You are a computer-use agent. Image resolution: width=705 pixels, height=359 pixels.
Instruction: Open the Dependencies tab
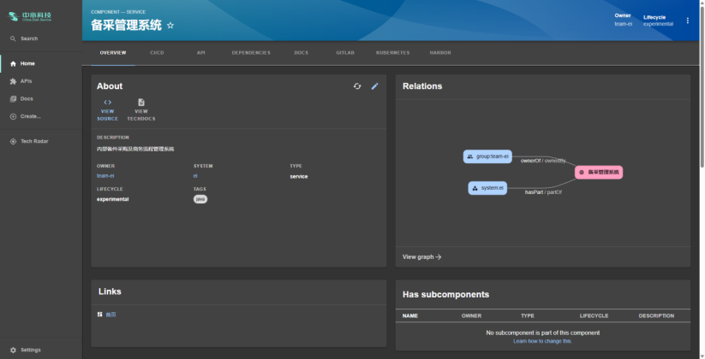250,53
